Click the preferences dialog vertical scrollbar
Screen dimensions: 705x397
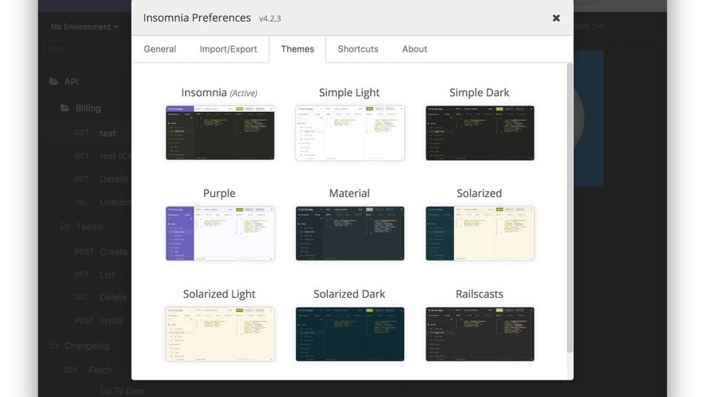568,206
